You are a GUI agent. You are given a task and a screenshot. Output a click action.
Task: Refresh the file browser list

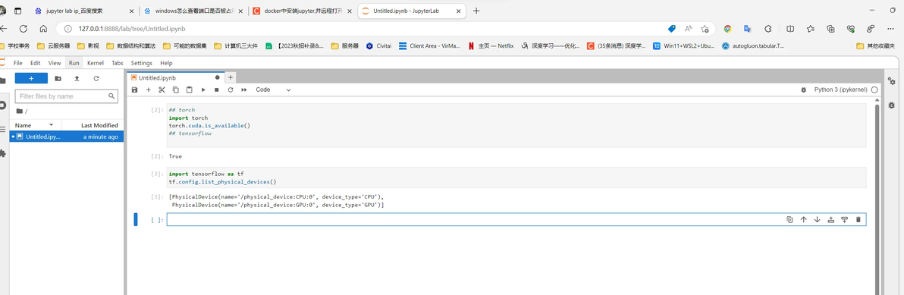[x=96, y=78]
